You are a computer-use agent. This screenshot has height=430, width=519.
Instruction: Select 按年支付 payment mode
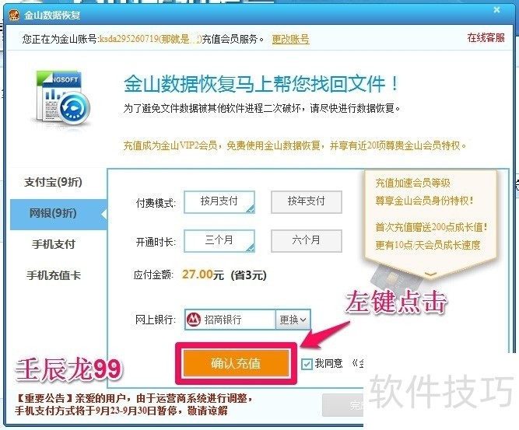point(306,201)
